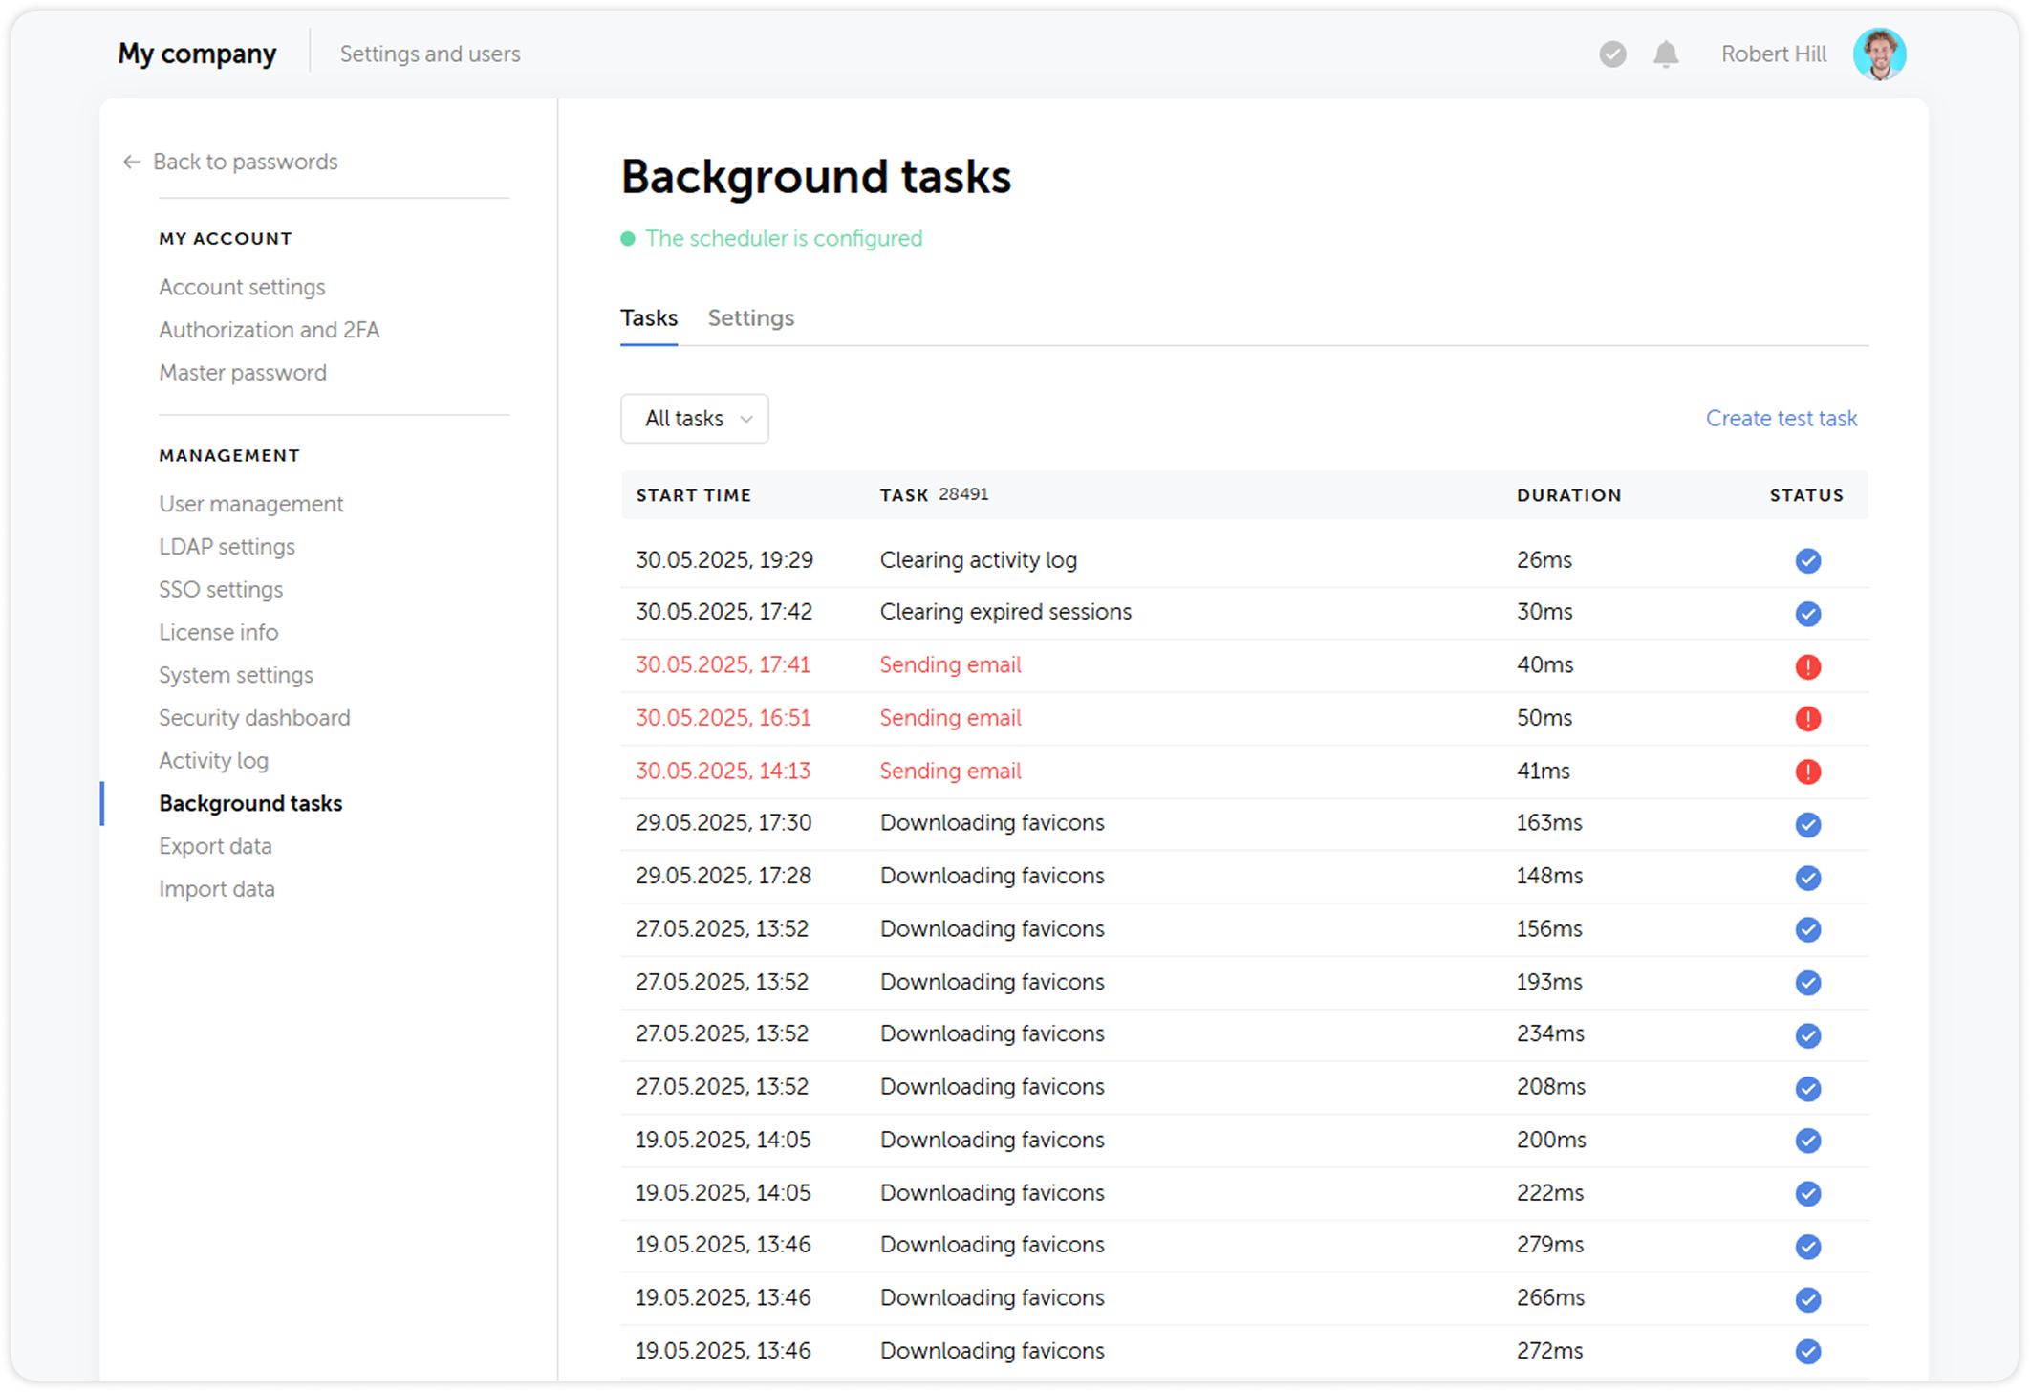
Task: Click START TIME column header
Action: [x=694, y=495]
